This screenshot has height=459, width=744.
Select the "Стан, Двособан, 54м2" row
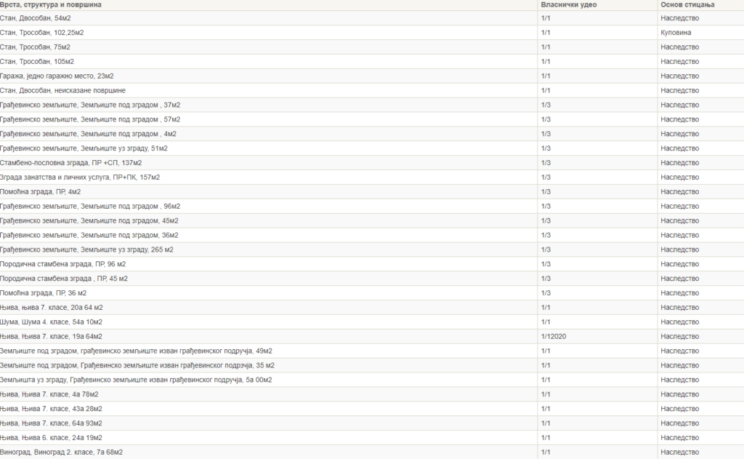point(36,18)
